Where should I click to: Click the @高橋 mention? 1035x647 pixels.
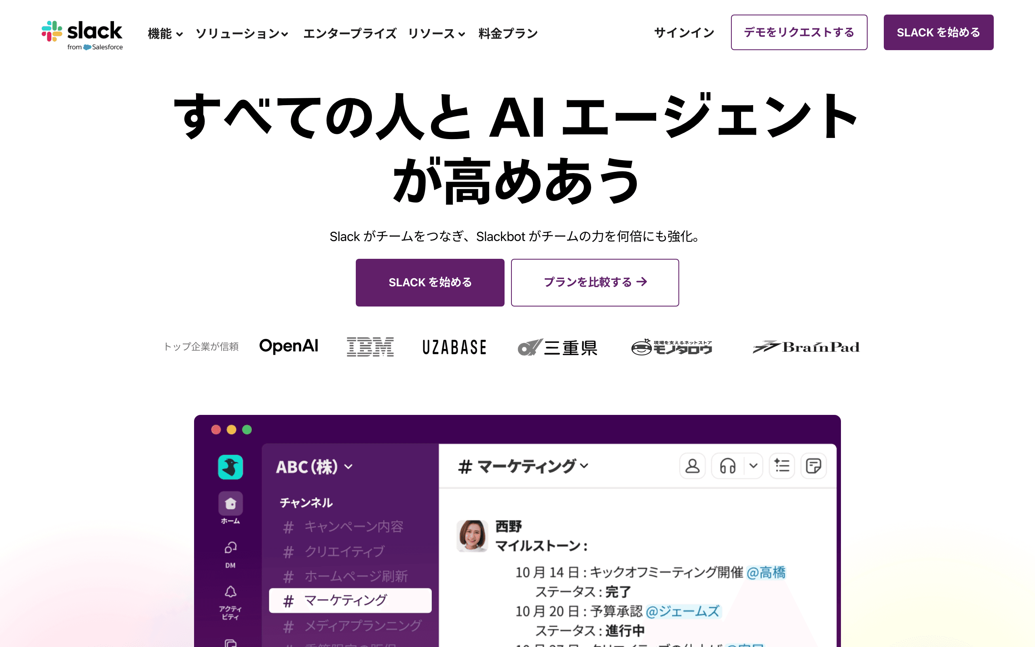coord(766,573)
